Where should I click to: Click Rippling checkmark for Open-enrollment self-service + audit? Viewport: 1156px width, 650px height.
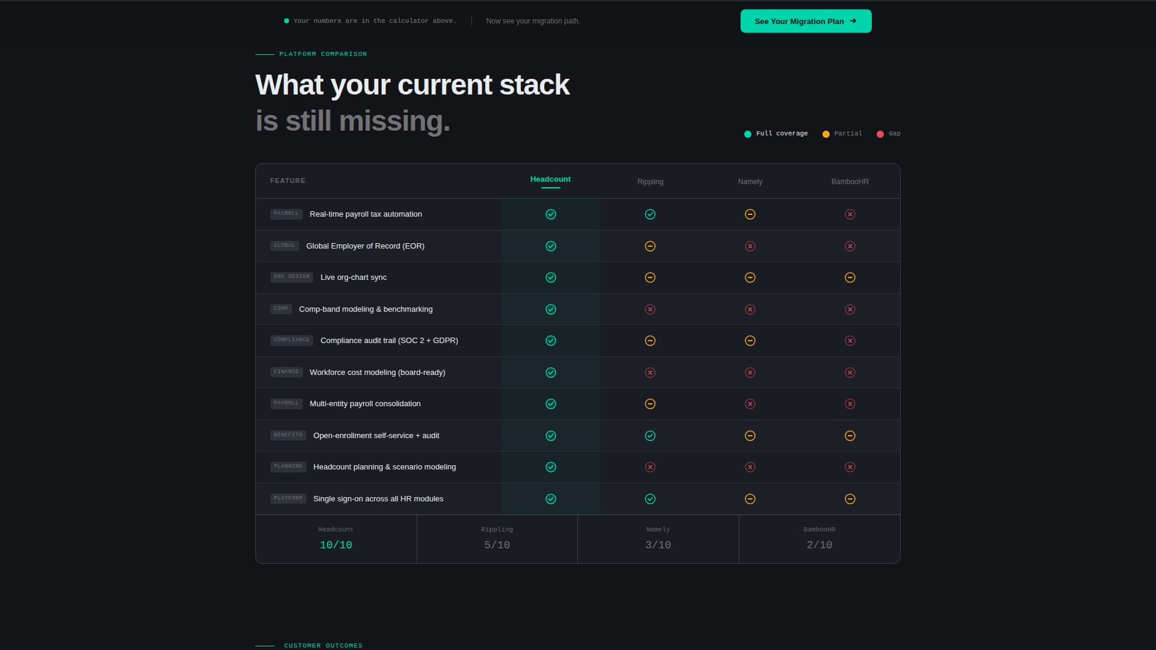(x=650, y=436)
